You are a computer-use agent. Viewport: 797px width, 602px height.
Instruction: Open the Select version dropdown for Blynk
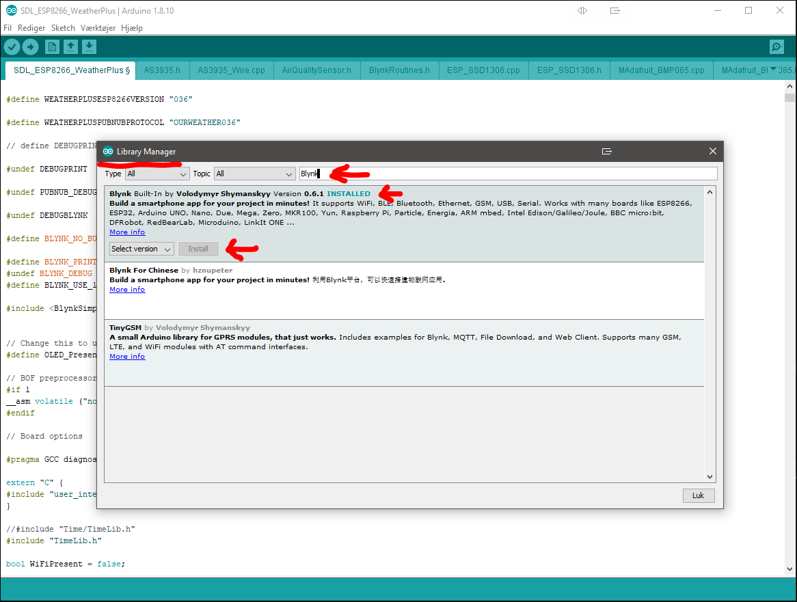click(x=141, y=249)
